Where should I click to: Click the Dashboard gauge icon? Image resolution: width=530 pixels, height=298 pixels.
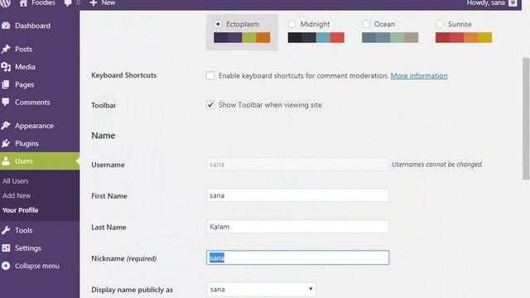pyautogui.click(x=6, y=26)
